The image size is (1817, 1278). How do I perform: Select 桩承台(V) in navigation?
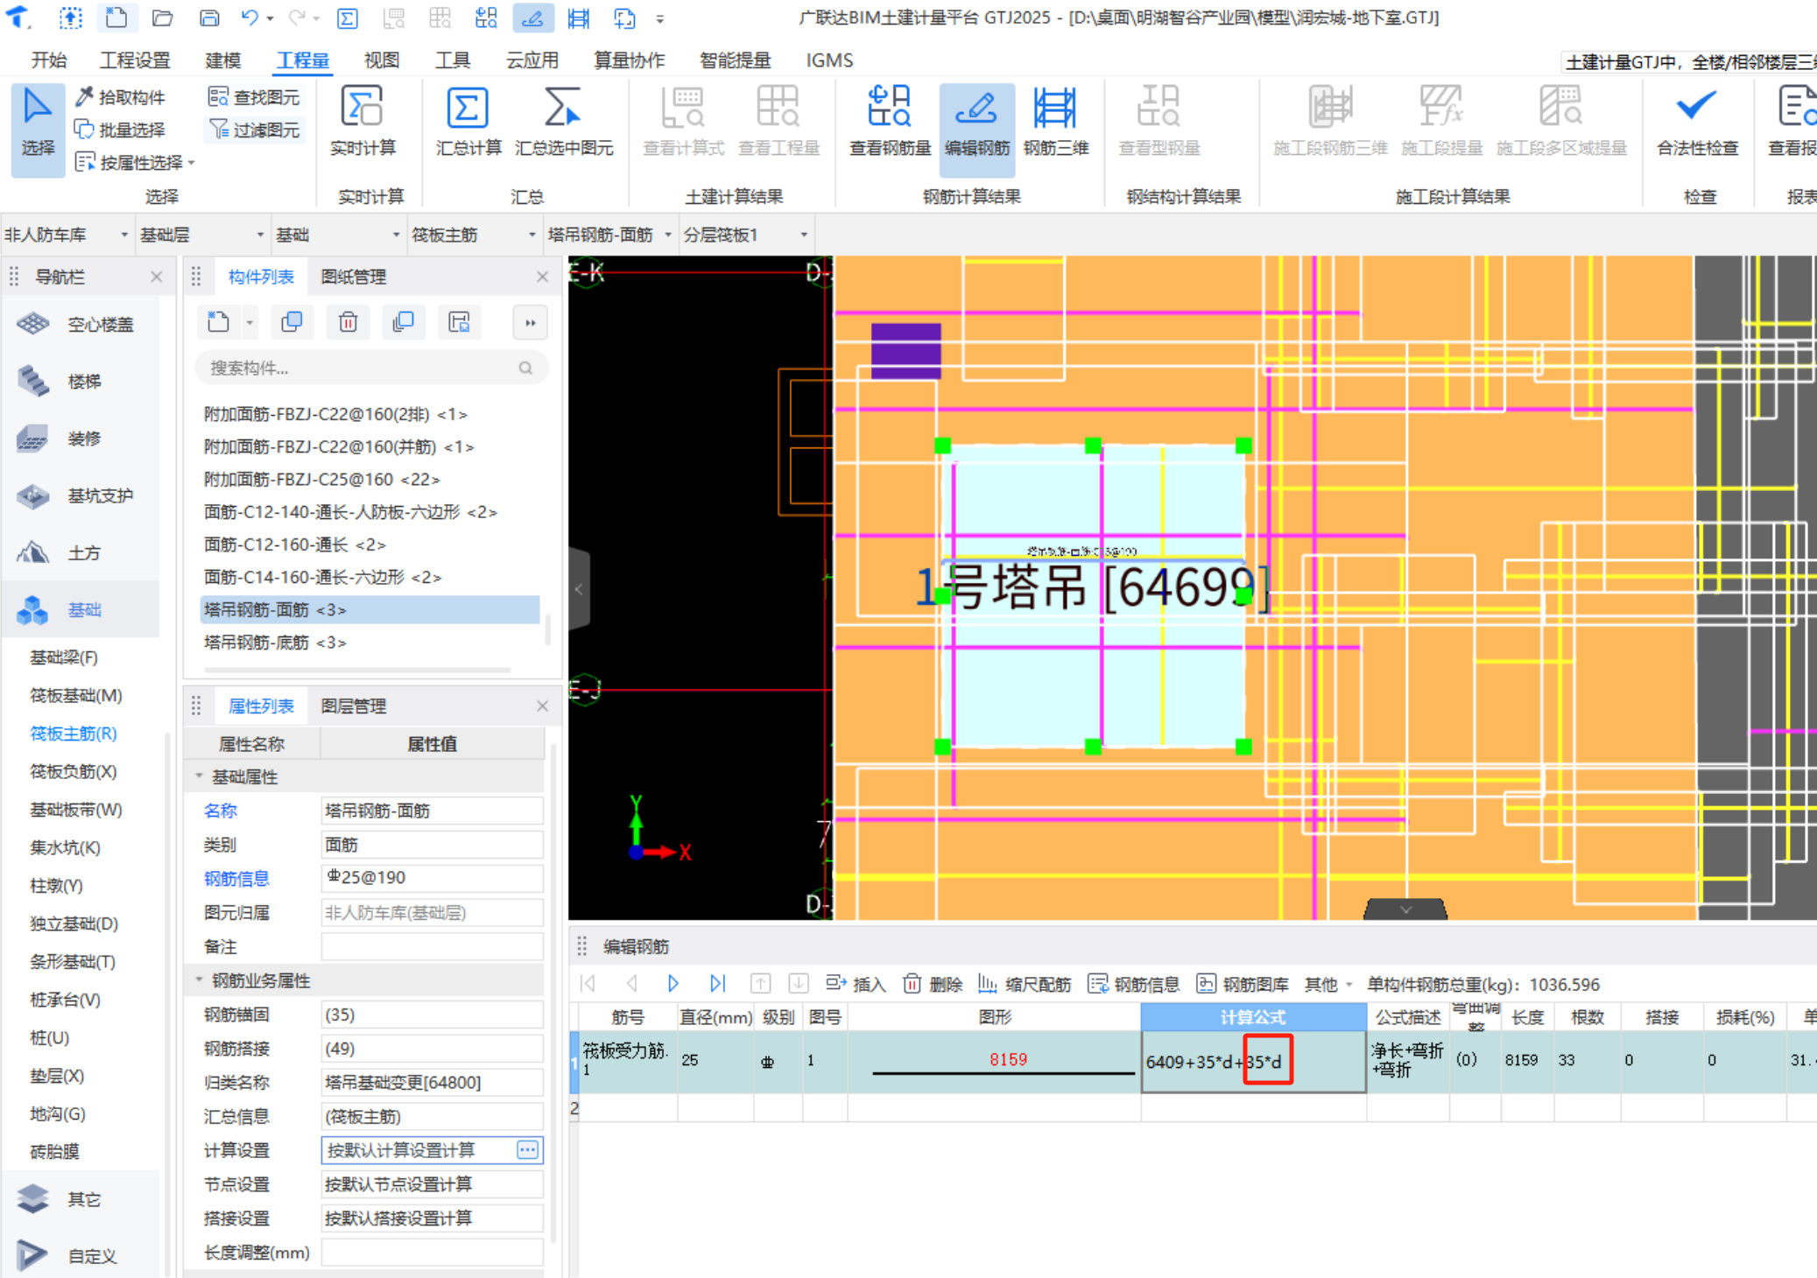(x=66, y=1000)
